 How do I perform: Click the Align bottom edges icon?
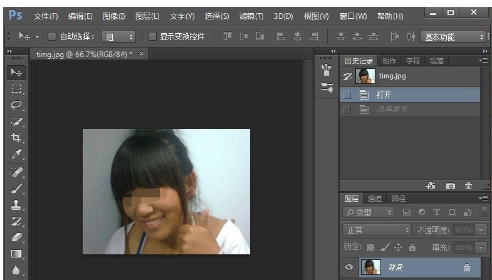pos(260,36)
